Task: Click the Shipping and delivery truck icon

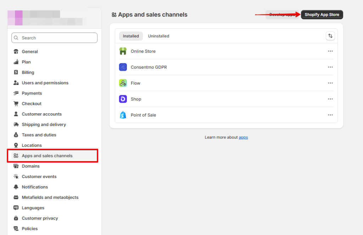Action: point(16,124)
